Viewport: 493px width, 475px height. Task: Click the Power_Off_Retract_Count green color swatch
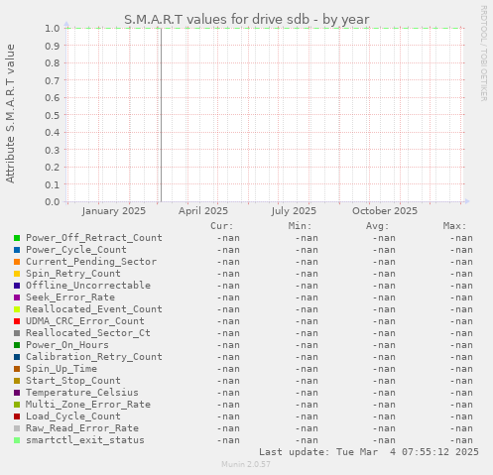tap(17, 238)
